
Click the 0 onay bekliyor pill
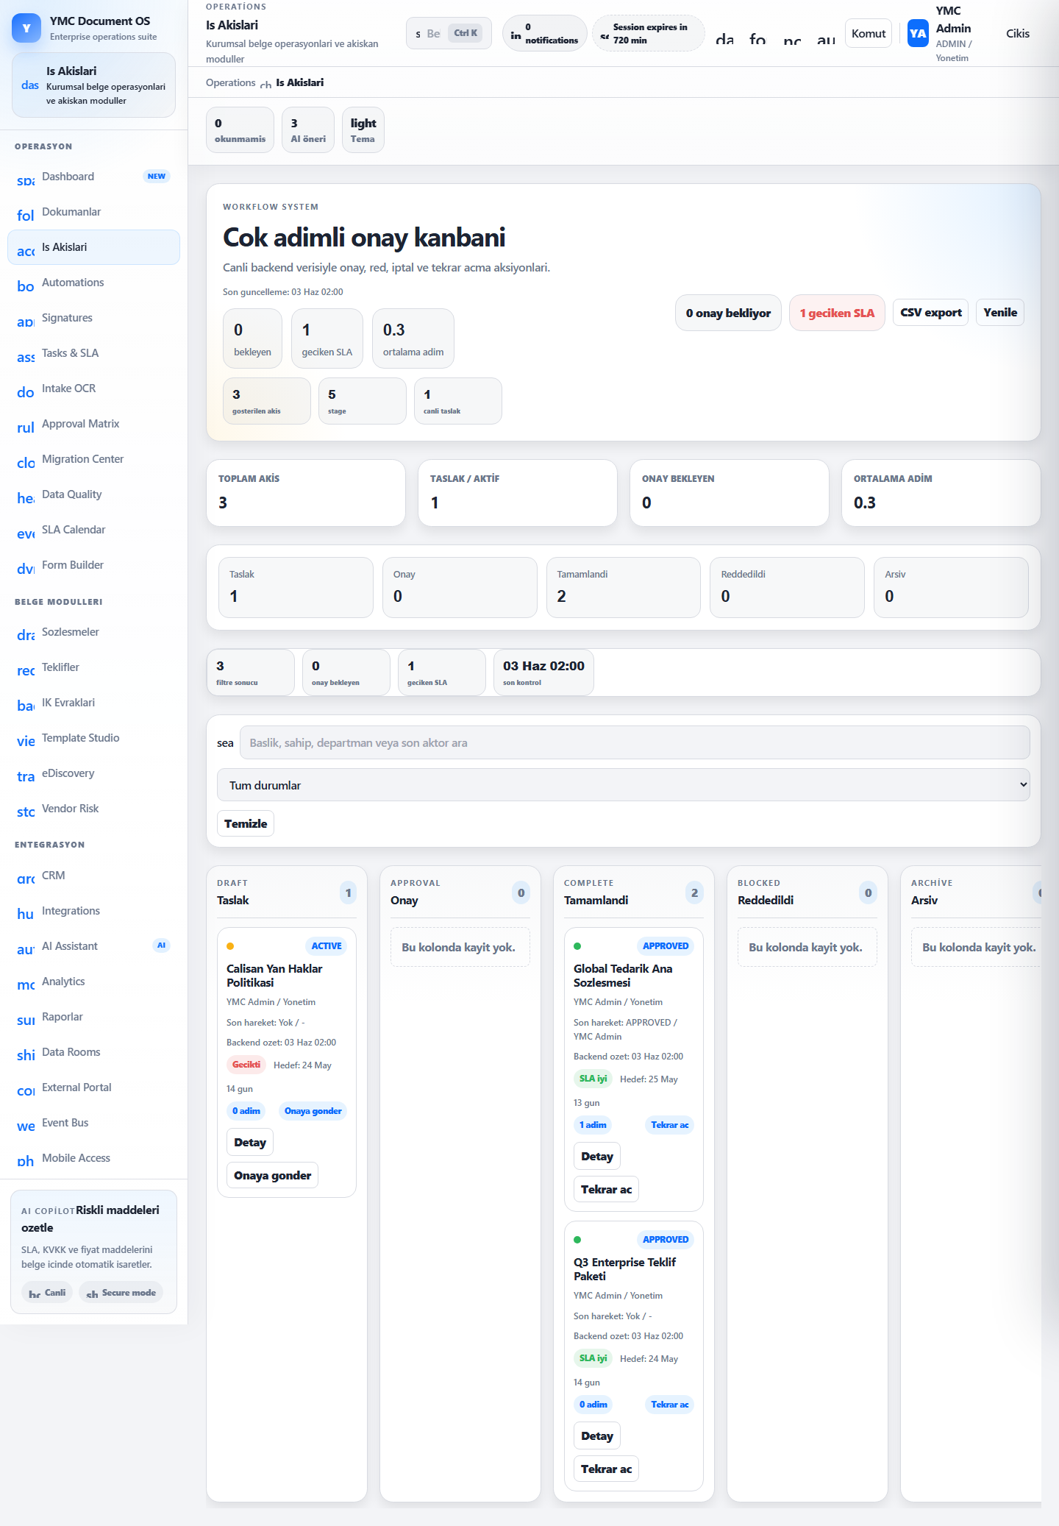pyautogui.click(x=728, y=313)
